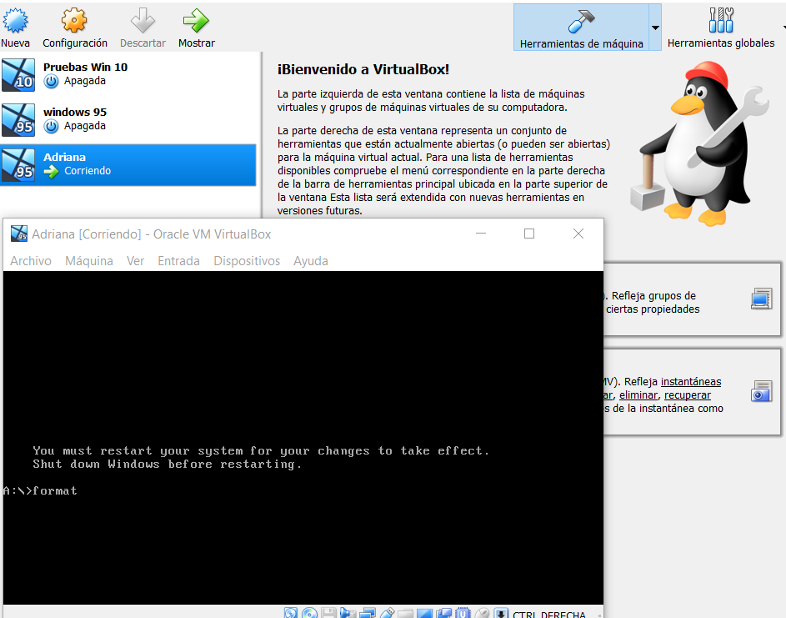Follow the recuperar link
Viewport: 786px width, 618px height.
[688, 395]
